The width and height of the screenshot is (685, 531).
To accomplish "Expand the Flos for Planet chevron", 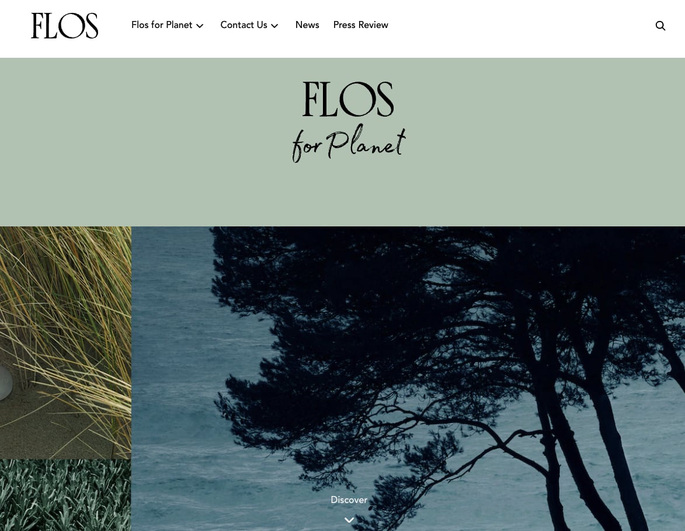I will [200, 26].
